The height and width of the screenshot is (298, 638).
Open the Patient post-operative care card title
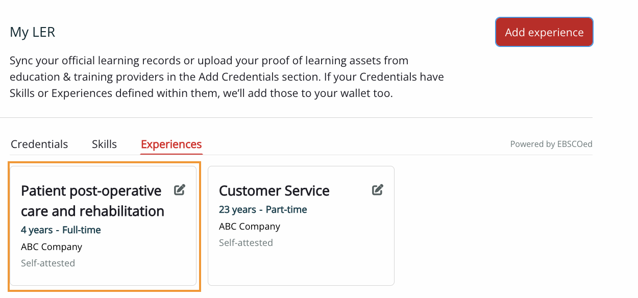pyautogui.click(x=92, y=201)
